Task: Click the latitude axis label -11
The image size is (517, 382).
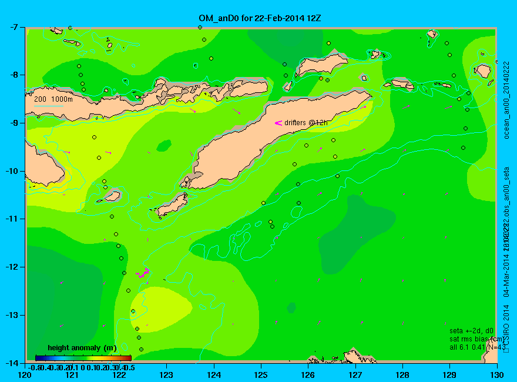Action: point(12,219)
